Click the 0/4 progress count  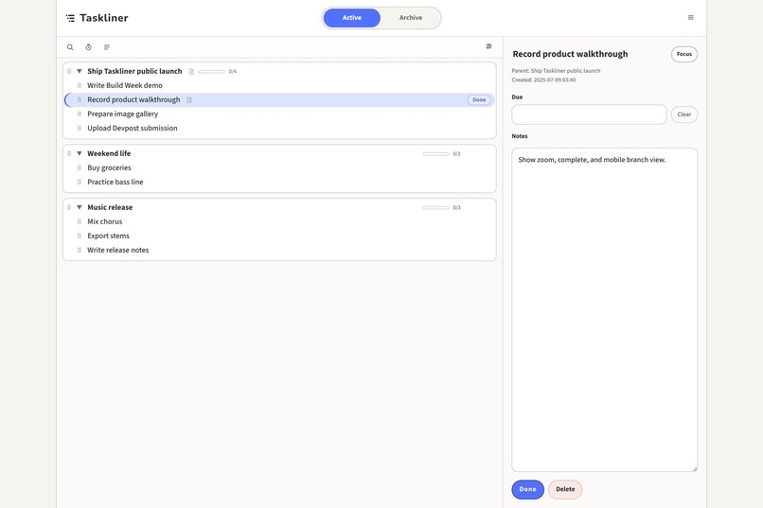233,72
